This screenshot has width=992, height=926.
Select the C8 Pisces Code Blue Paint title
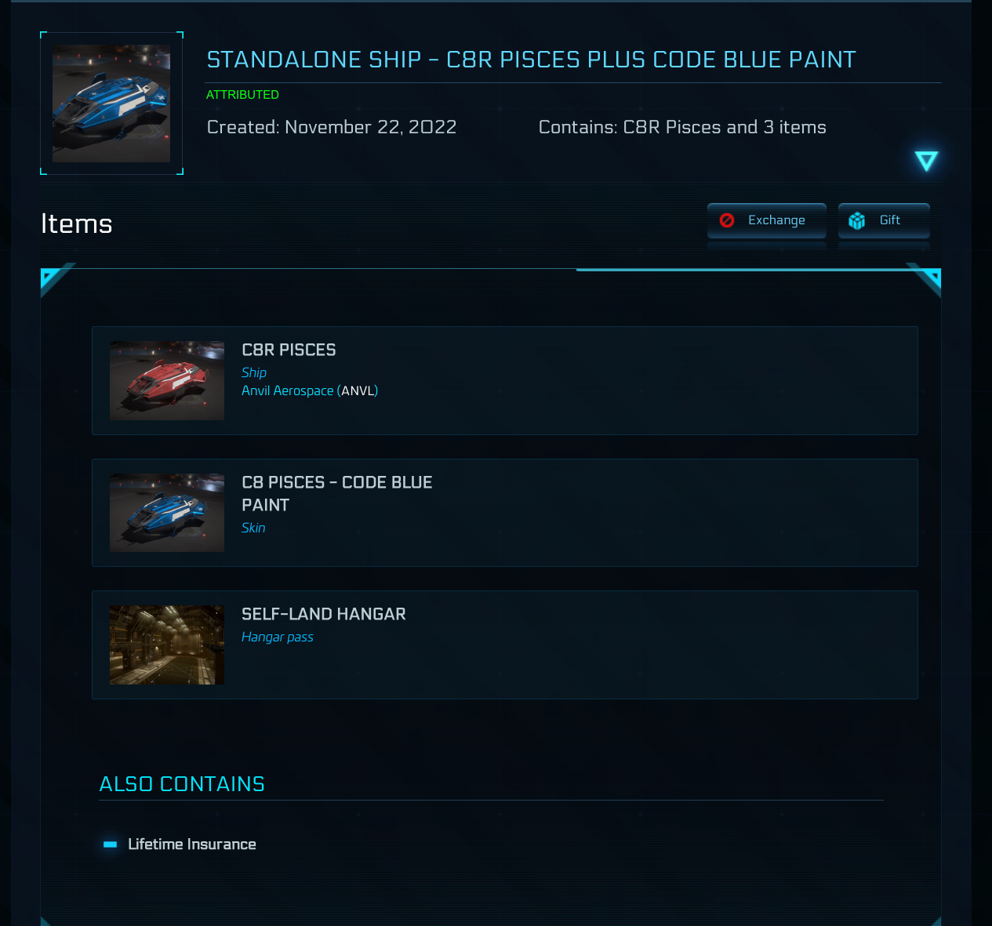[x=336, y=493]
